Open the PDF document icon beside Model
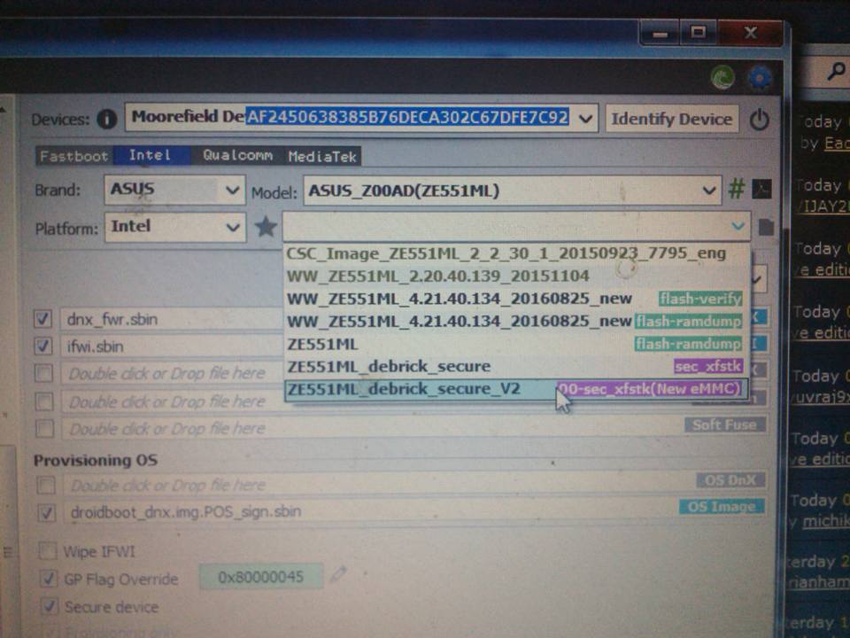Image resolution: width=850 pixels, height=638 pixels. [761, 190]
